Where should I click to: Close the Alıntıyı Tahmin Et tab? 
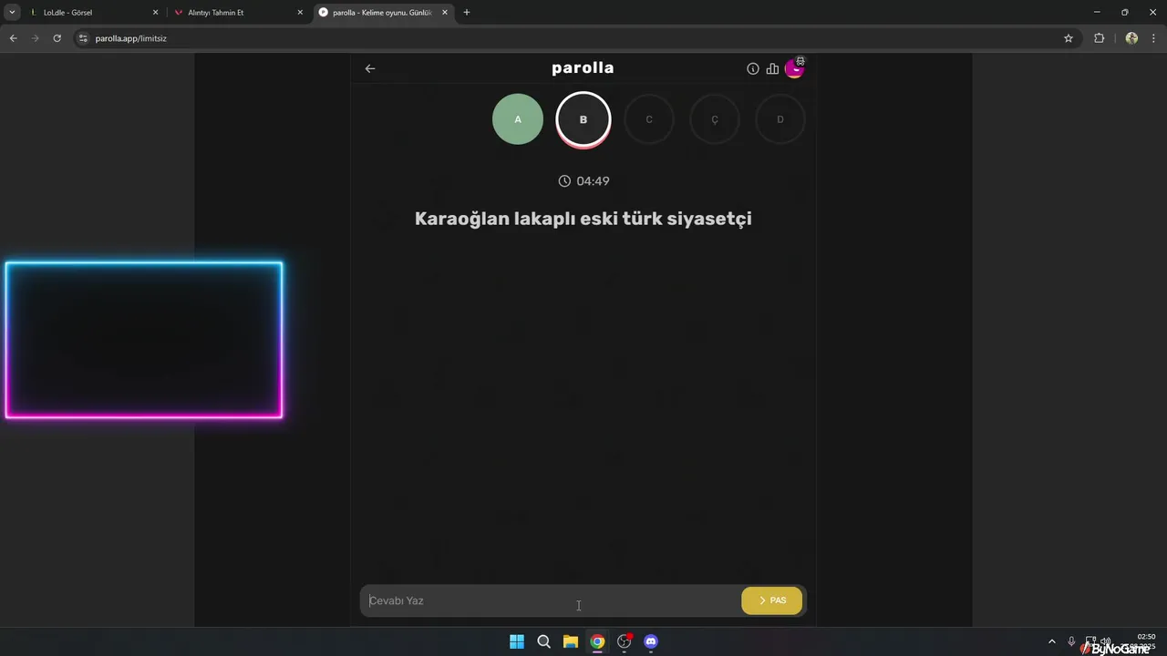click(300, 13)
